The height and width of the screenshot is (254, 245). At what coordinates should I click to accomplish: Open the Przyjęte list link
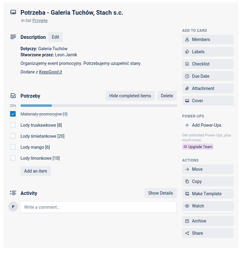(40, 21)
